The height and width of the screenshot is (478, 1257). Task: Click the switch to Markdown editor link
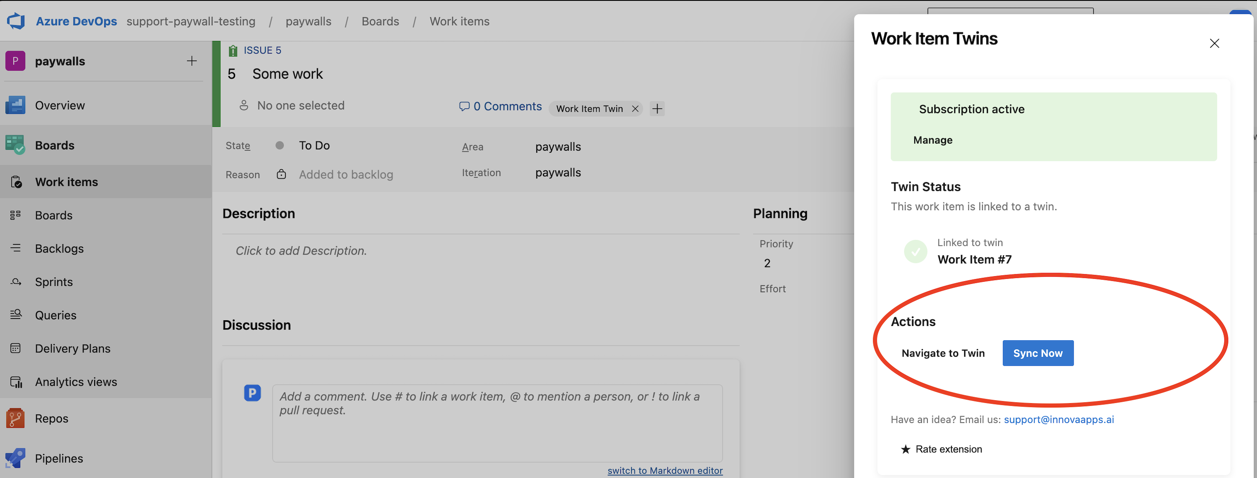[x=664, y=470]
